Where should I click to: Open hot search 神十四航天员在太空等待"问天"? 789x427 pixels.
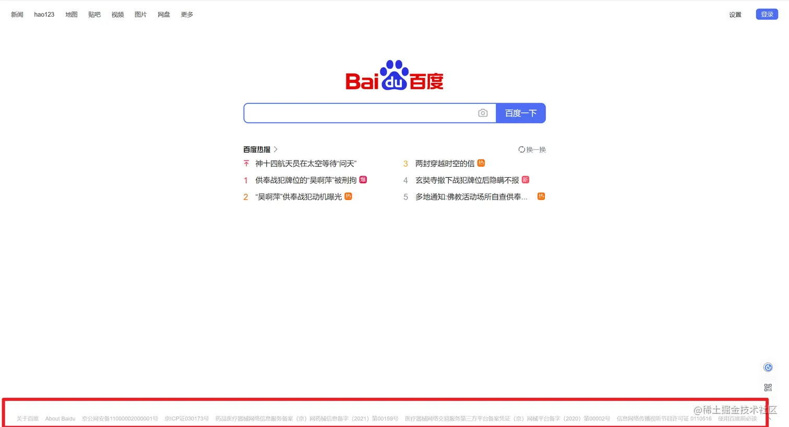pyautogui.click(x=306, y=164)
